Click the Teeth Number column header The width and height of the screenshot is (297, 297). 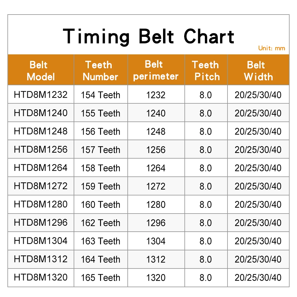coord(101,70)
